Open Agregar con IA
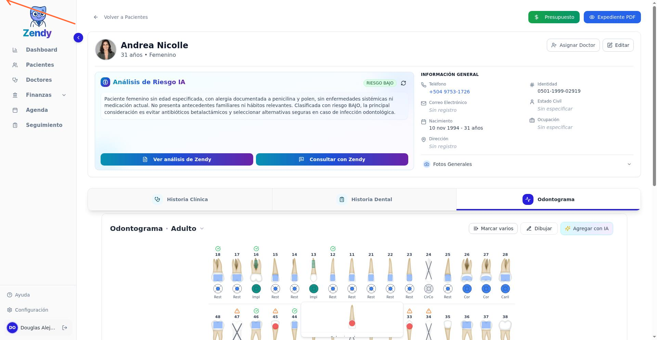The image size is (657, 340). click(x=587, y=228)
